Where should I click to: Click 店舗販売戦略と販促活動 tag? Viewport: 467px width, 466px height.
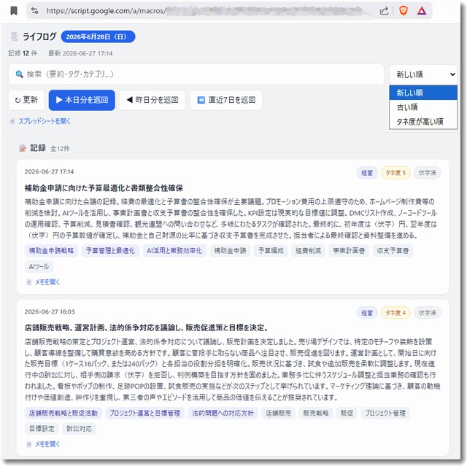[x=63, y=413]
